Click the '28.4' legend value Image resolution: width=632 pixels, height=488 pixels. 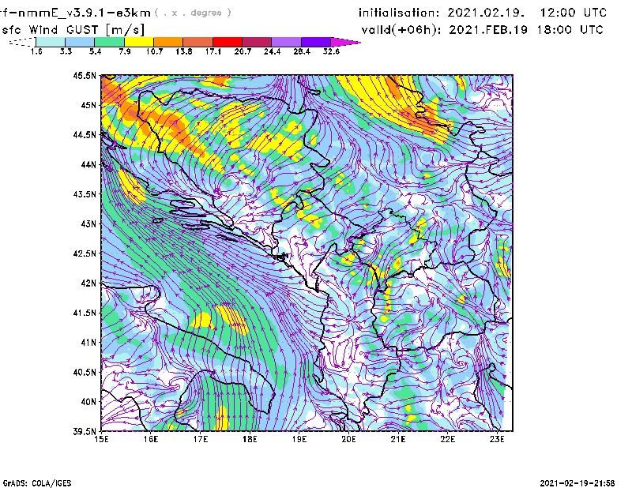click(302, 51)
